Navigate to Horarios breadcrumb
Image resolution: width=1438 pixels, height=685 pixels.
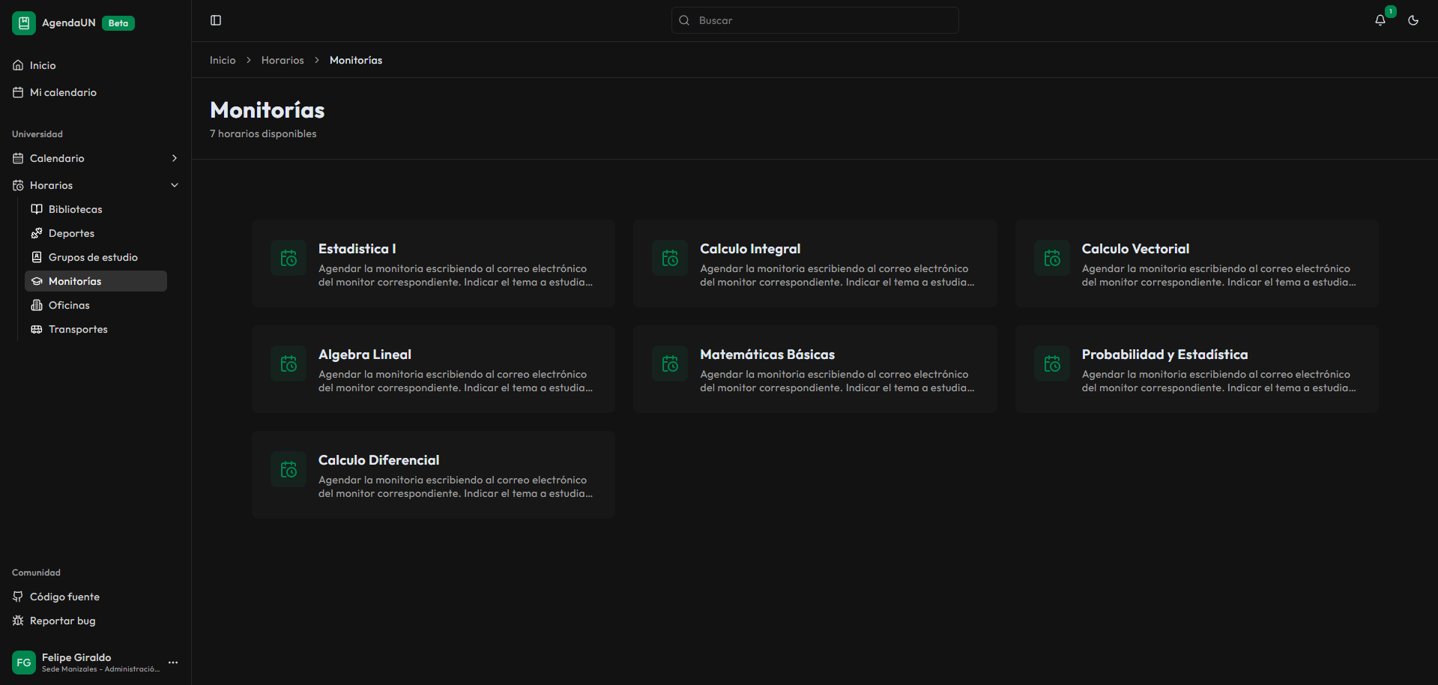[283, 60]
